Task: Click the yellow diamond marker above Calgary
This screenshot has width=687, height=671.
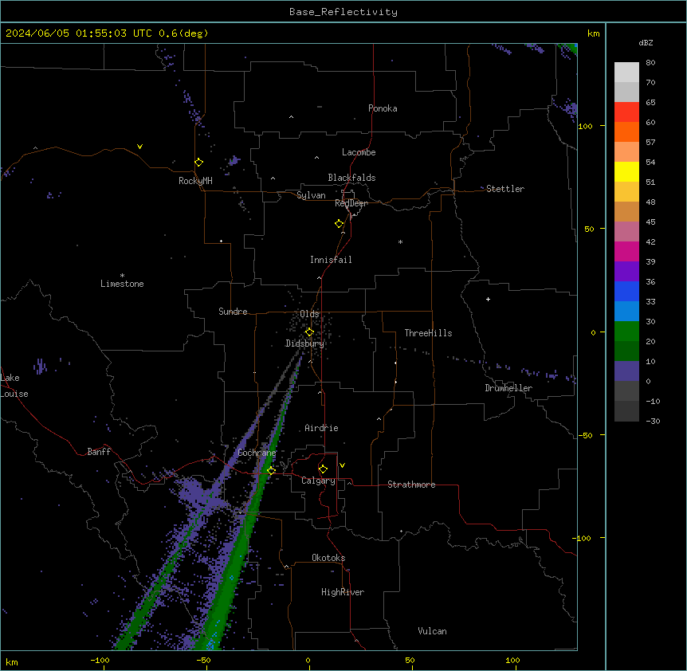Action: (323, 469)
